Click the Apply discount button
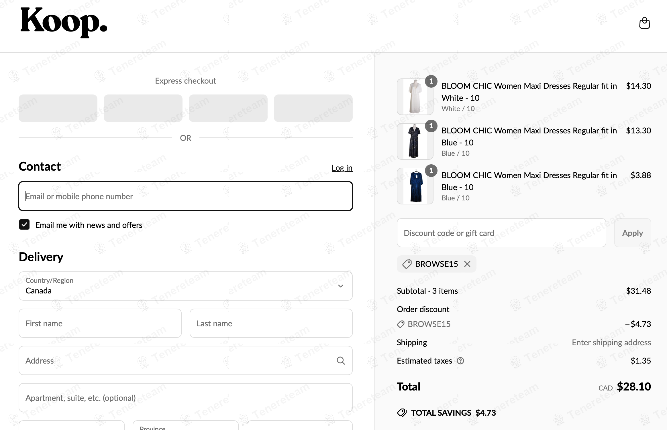 pyautogui.click(x=633, y=233)
